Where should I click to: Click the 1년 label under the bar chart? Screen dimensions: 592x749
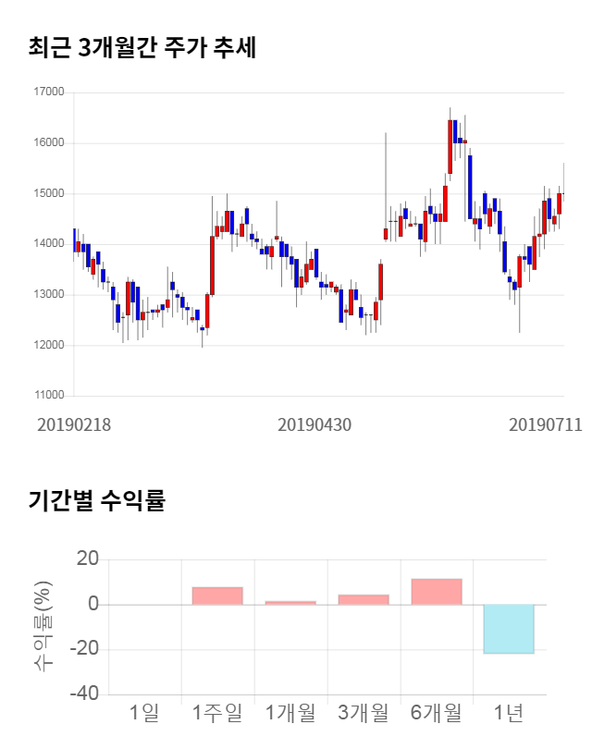pyautogui.click(x=510, y=713)
